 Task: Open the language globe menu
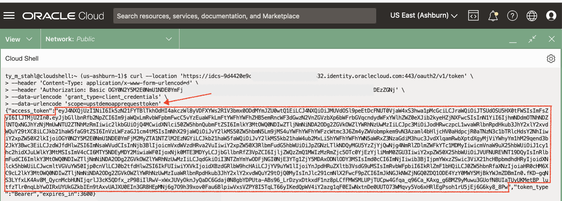point(532,16)
